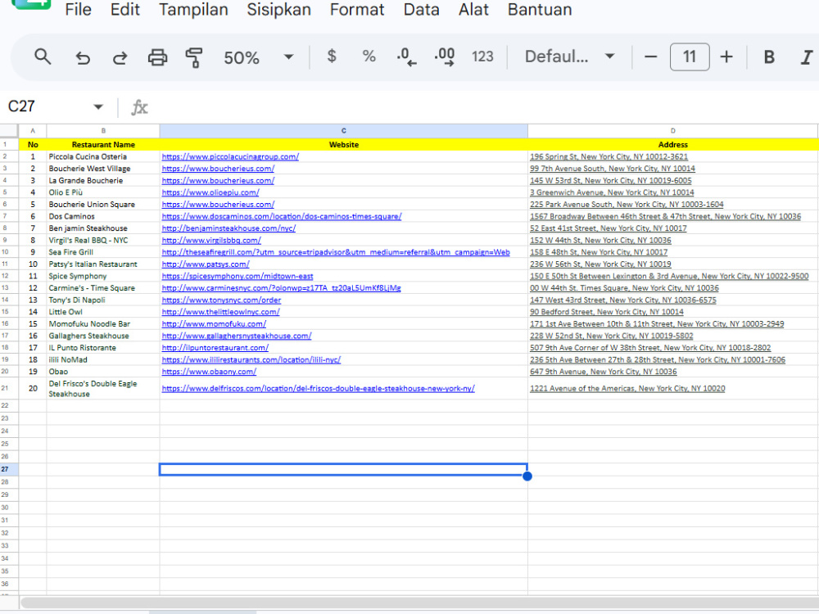This screenshot has height=614, width=819.
Task: Click the Address header cell
Action: click(672, 145)
